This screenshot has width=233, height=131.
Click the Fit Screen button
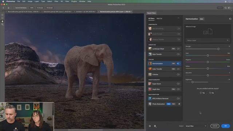click(40, 8)
